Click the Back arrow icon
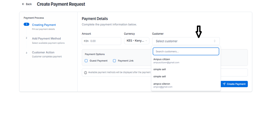 pos(23,4)
